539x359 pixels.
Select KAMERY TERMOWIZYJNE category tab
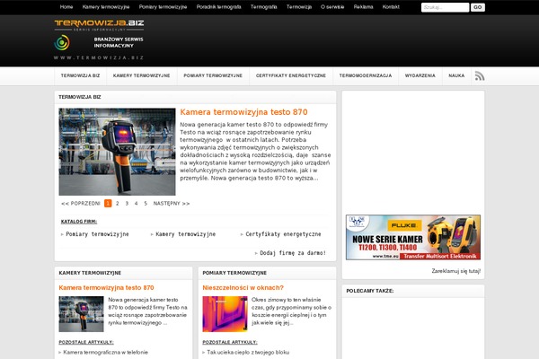click(142, 75)
